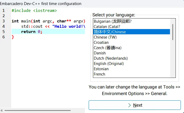Click the chevron icon on Next button
This screenshot has width=184, height=113.
[x=129, y=105]
